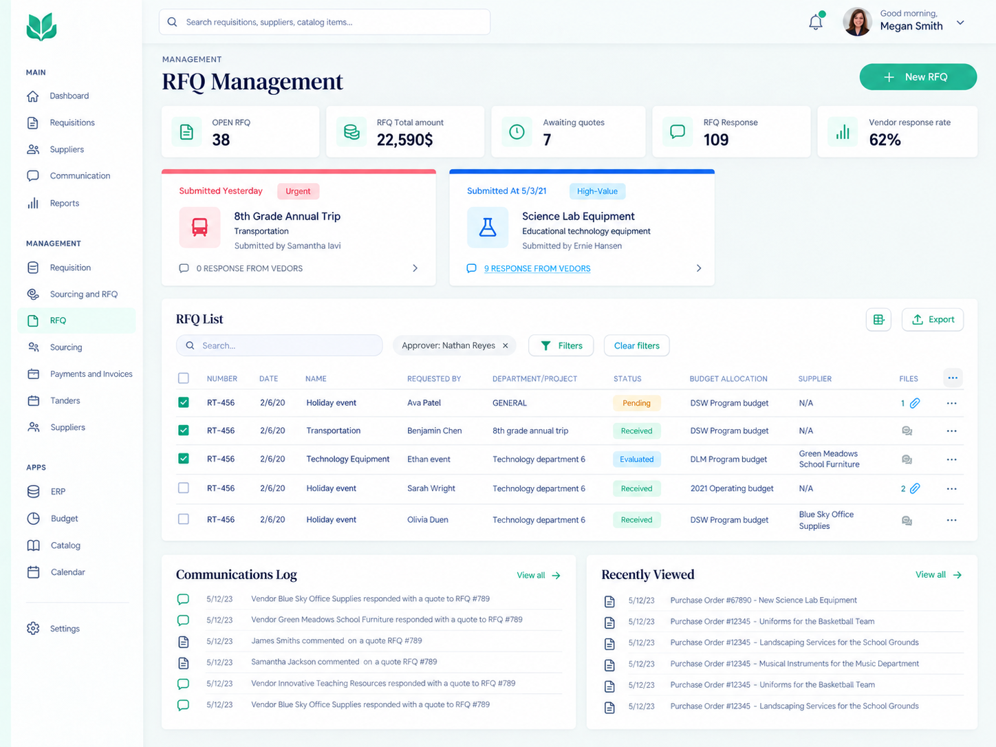Click the bus icon on the 8th Grade Annual Trip card

point(199,227)
